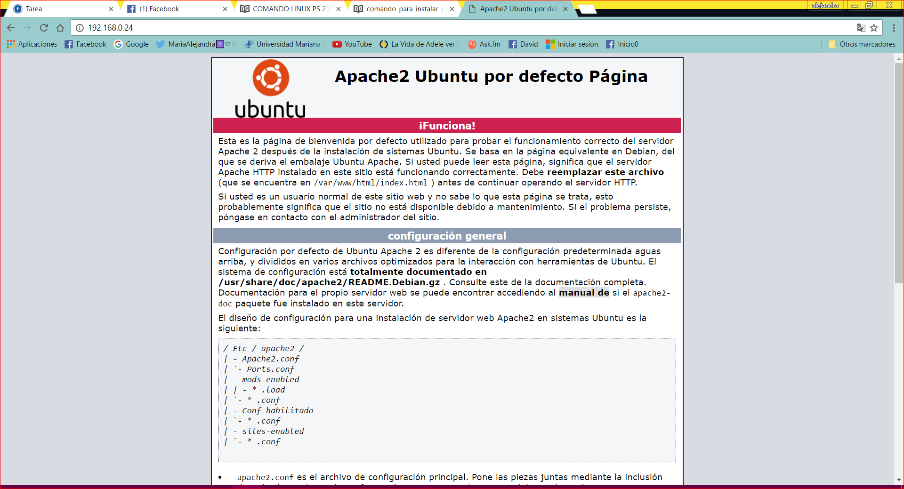Open the Otros marcadores folder
904x489 pixels.
tap(862, 44)
